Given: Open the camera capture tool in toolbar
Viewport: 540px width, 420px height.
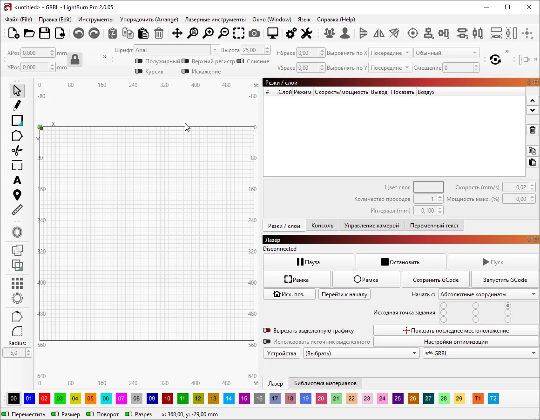Looking at the screenshot, I should pos(254,33).
